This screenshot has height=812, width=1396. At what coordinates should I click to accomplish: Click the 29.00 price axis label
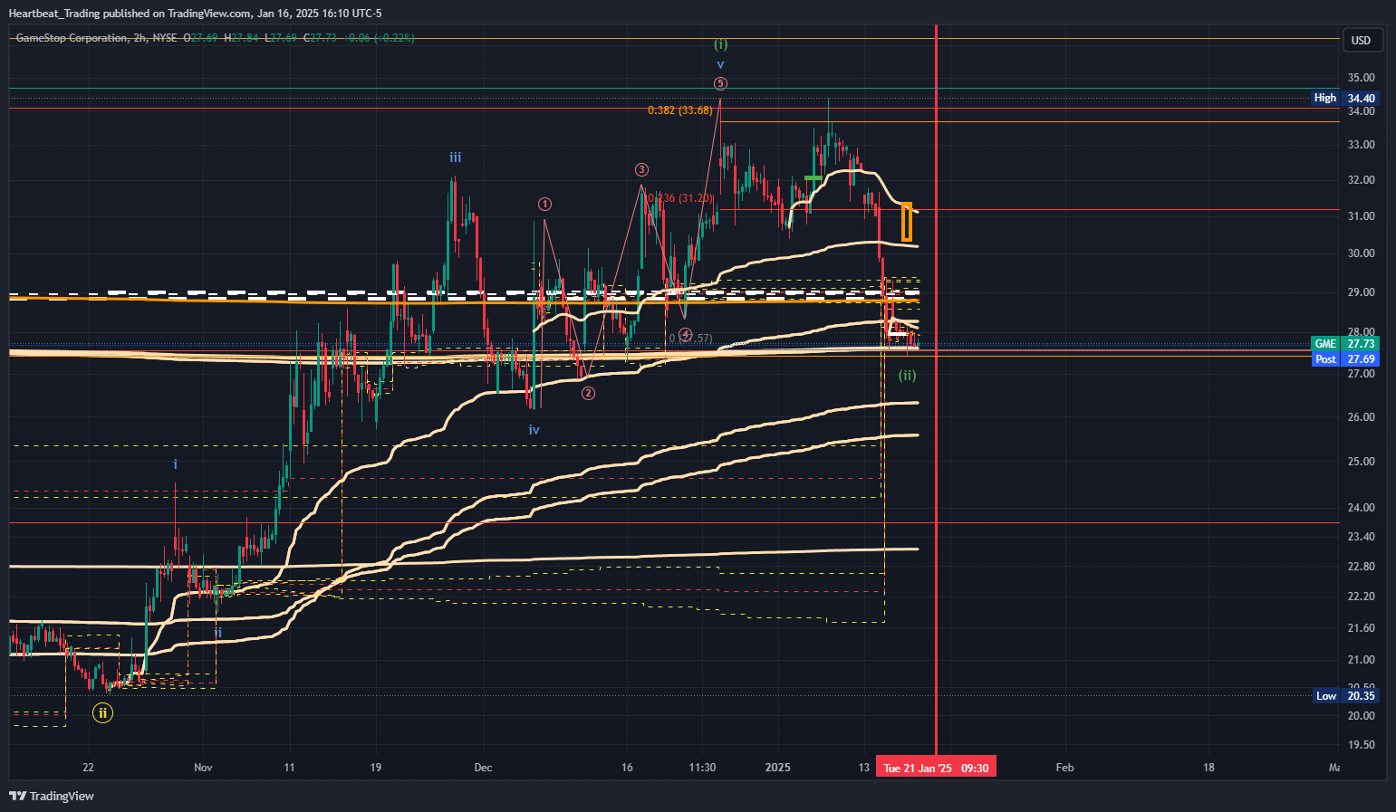(1361, 292)
